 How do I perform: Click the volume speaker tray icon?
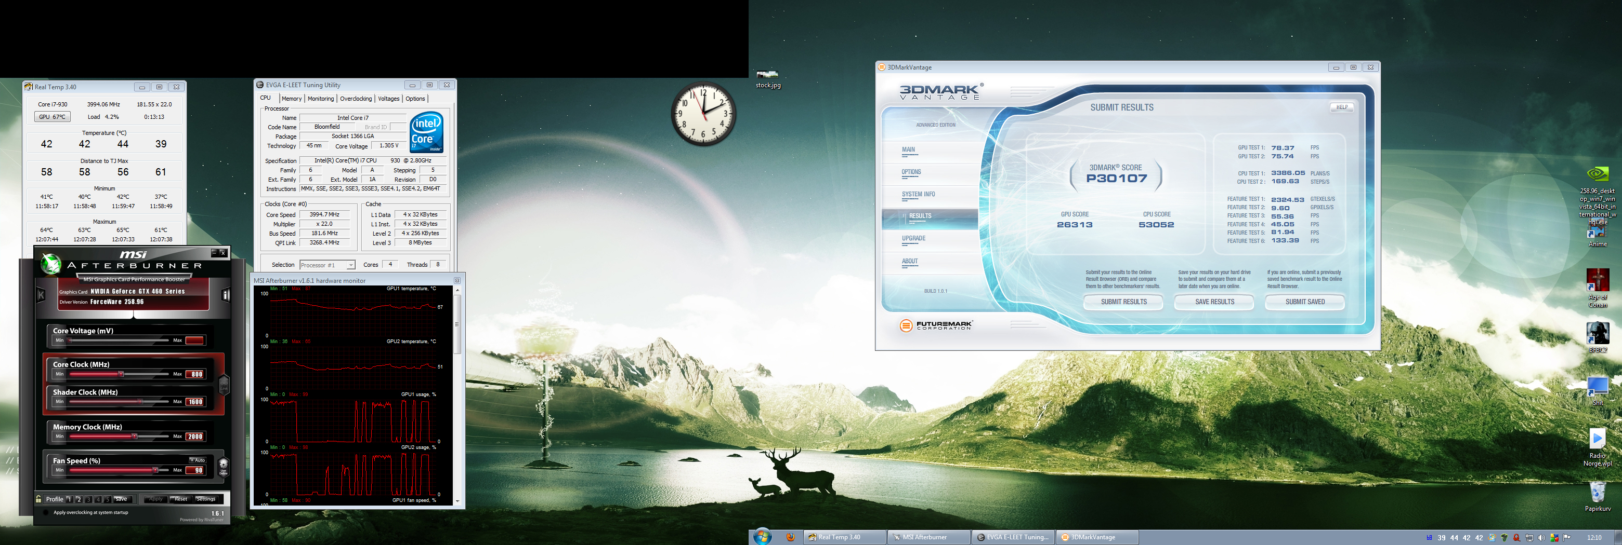[x=1541, y=538]
